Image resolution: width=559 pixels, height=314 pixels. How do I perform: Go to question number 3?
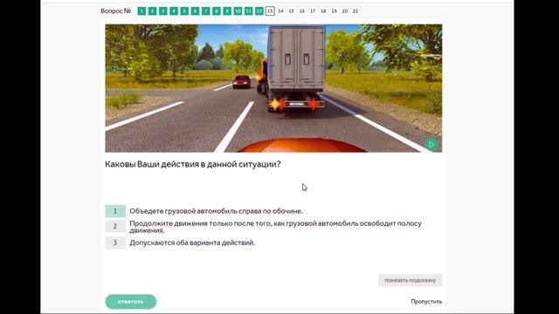pyautogui.click(x=163, y=11)
